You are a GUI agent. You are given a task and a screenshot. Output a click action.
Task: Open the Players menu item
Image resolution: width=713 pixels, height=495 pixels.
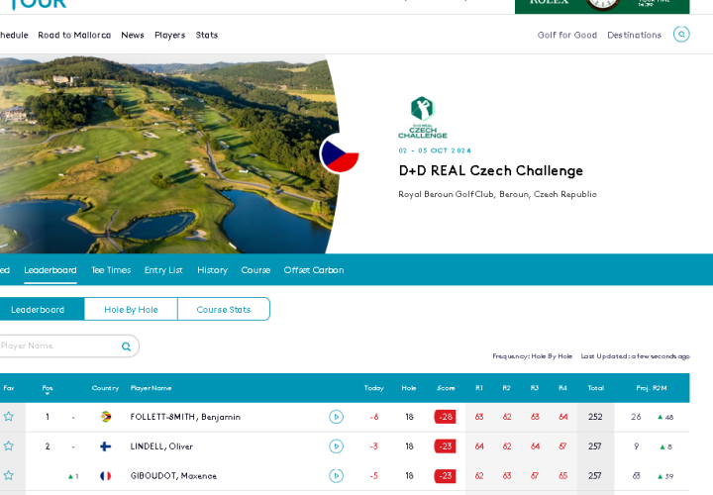170,35
